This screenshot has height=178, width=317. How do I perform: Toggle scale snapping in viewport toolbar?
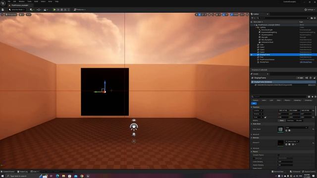(231, 15)
